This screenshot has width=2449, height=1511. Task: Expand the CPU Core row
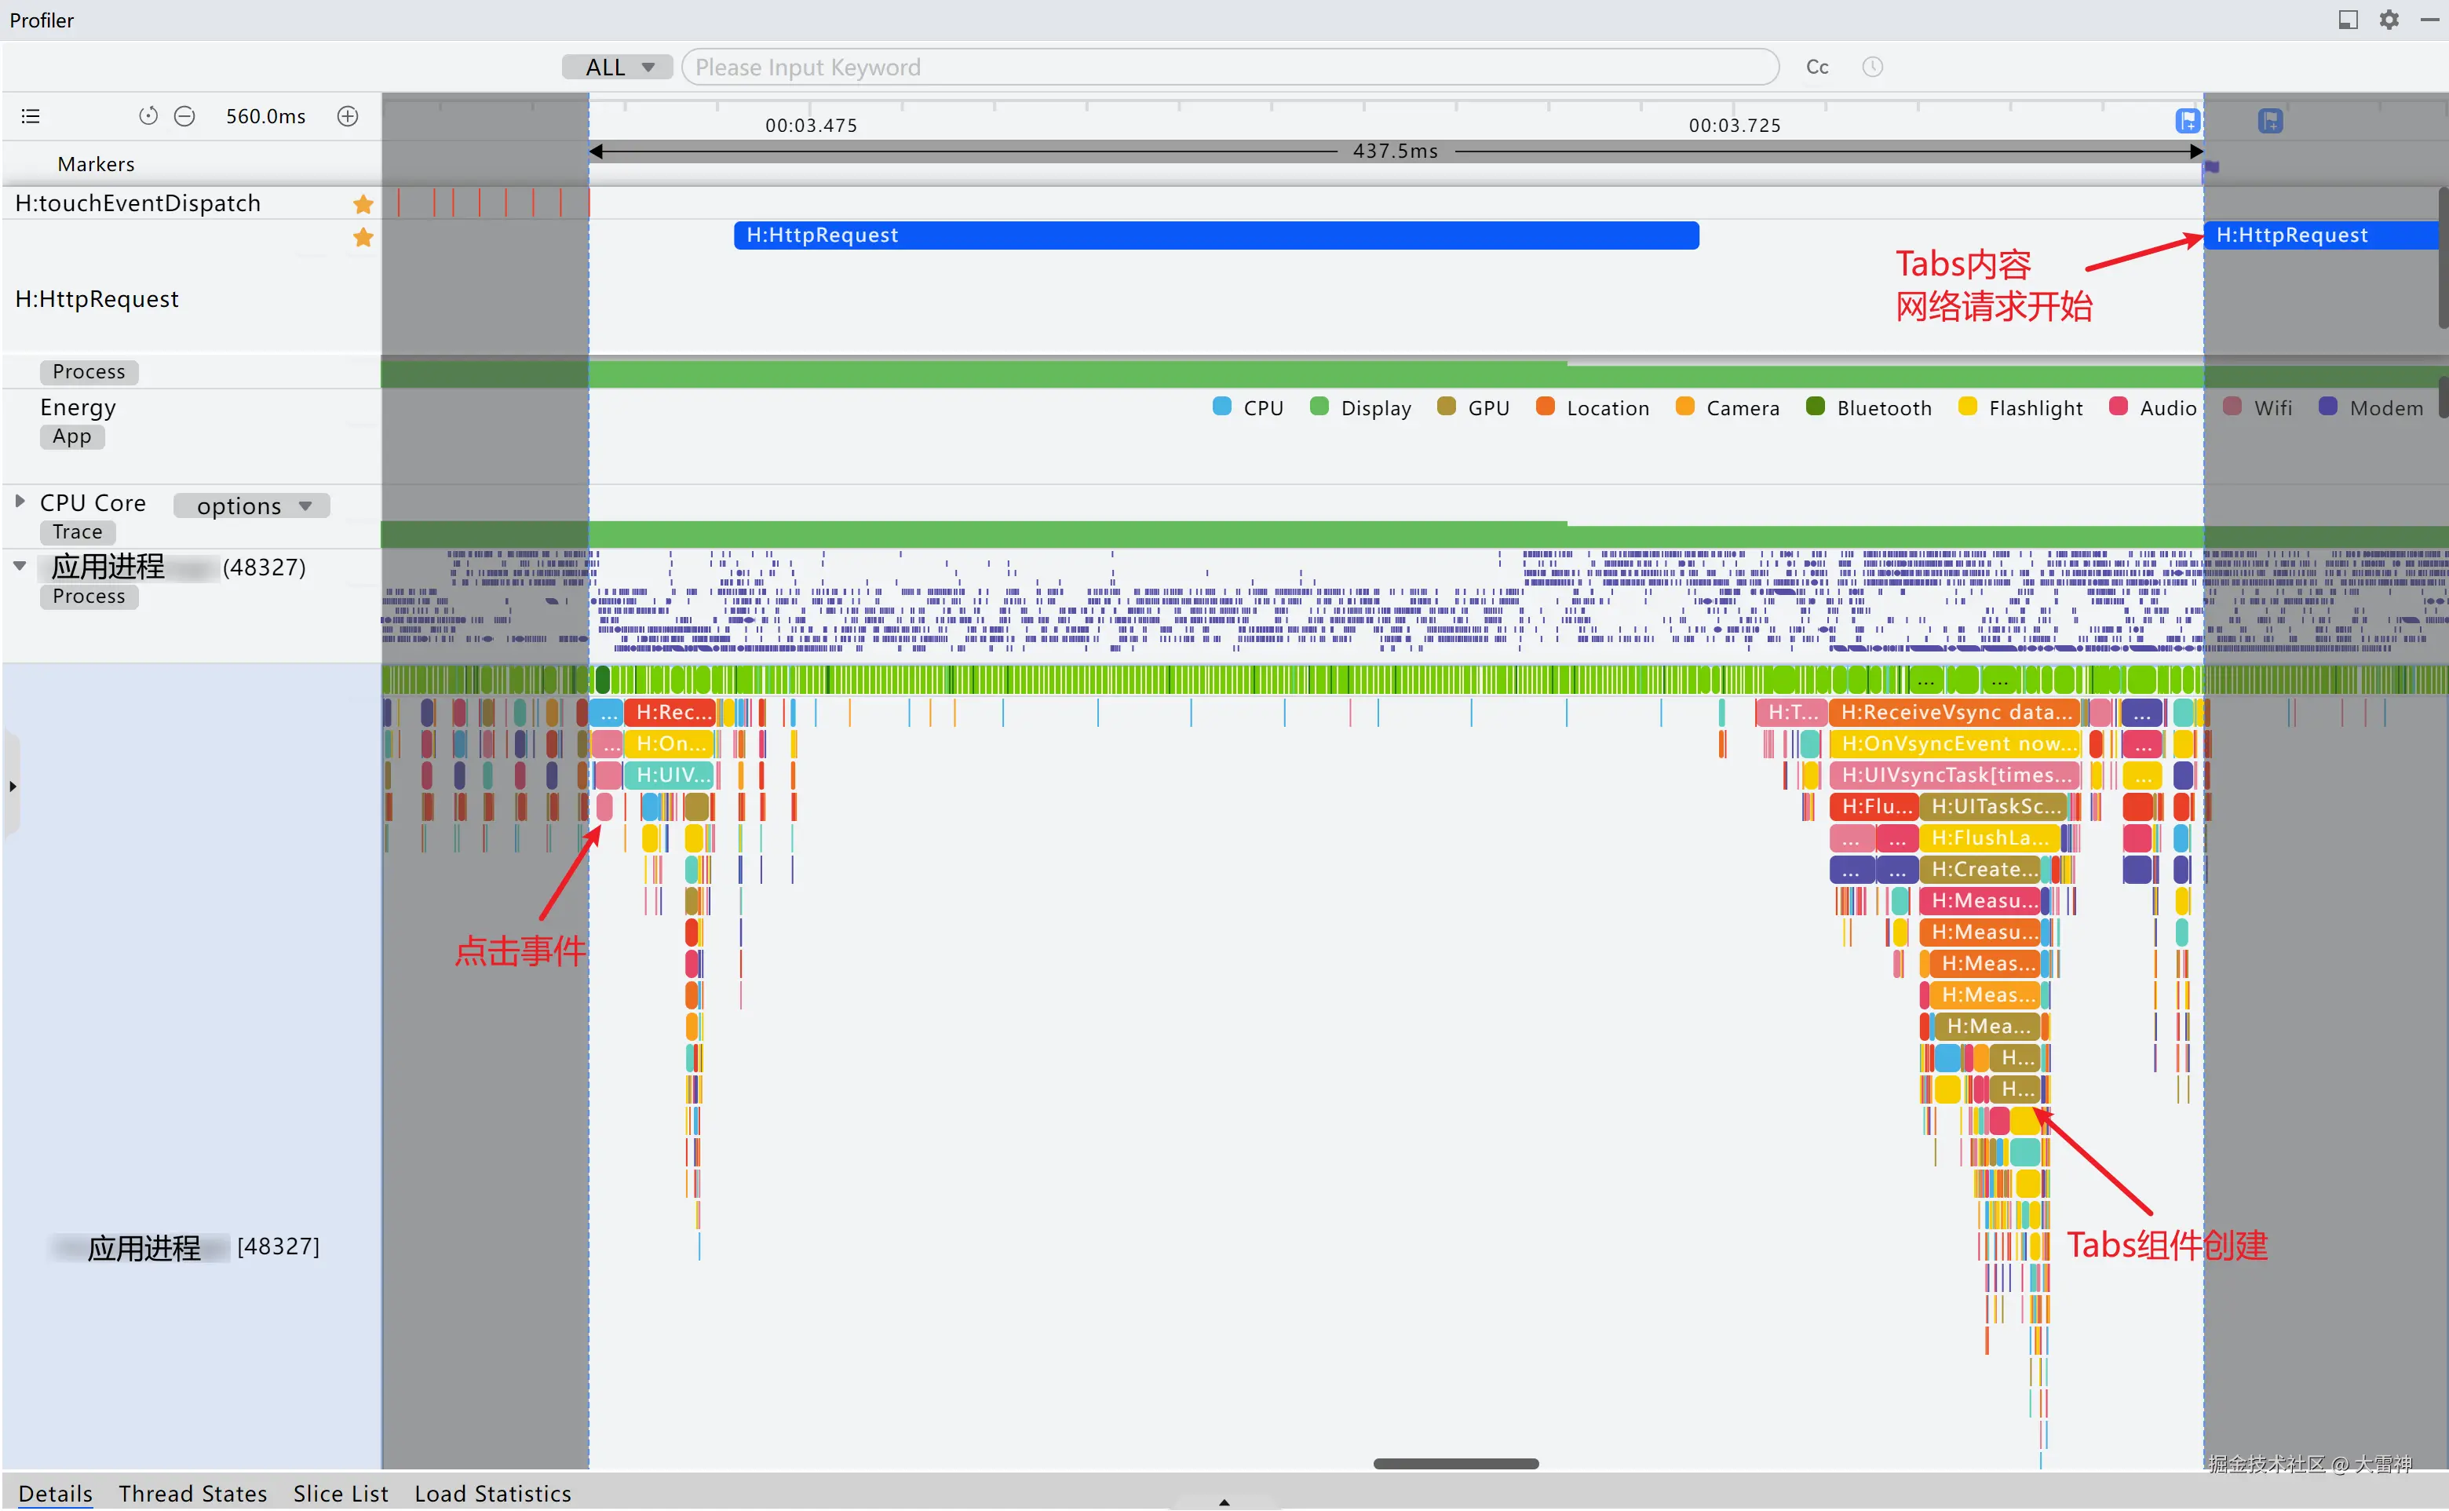(19, 501)
